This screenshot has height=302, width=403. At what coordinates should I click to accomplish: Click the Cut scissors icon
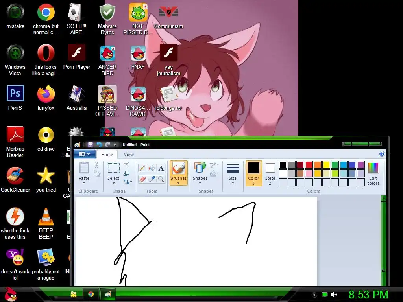(97, 165)
